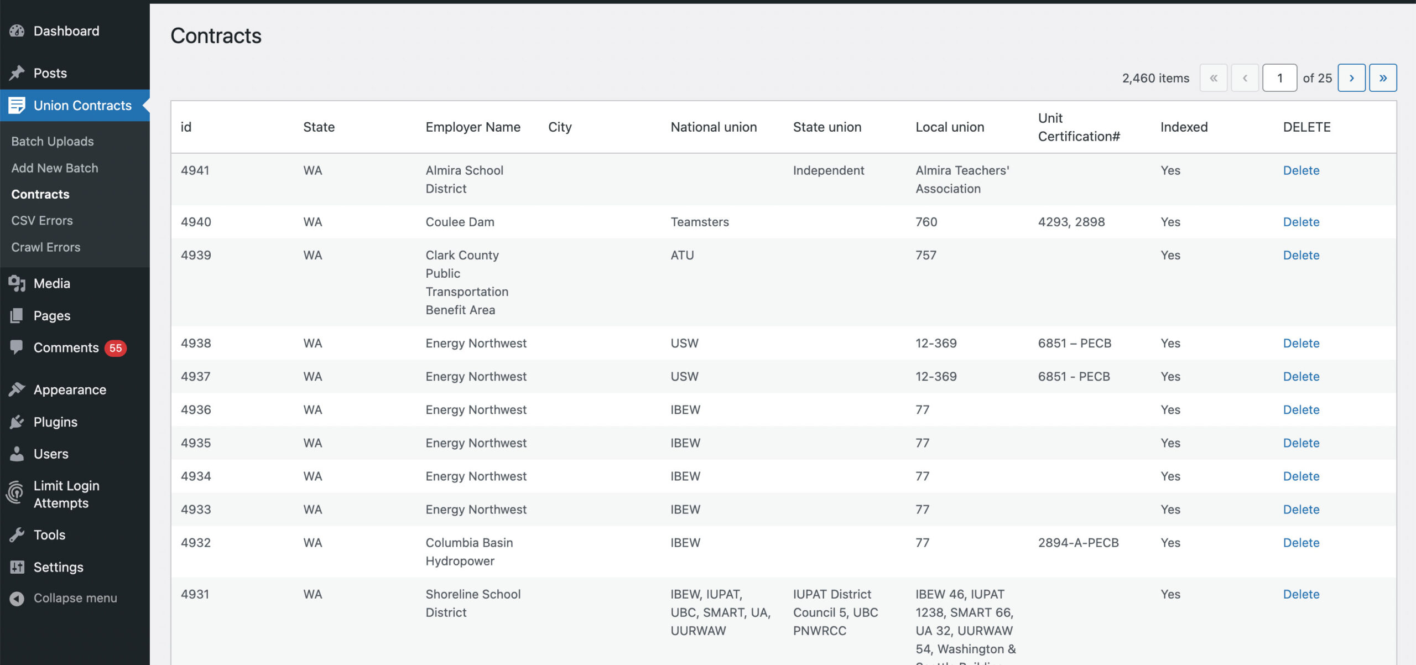
Task: Delete contract 4940 Coulee Dam
Action: point(1301,222)
